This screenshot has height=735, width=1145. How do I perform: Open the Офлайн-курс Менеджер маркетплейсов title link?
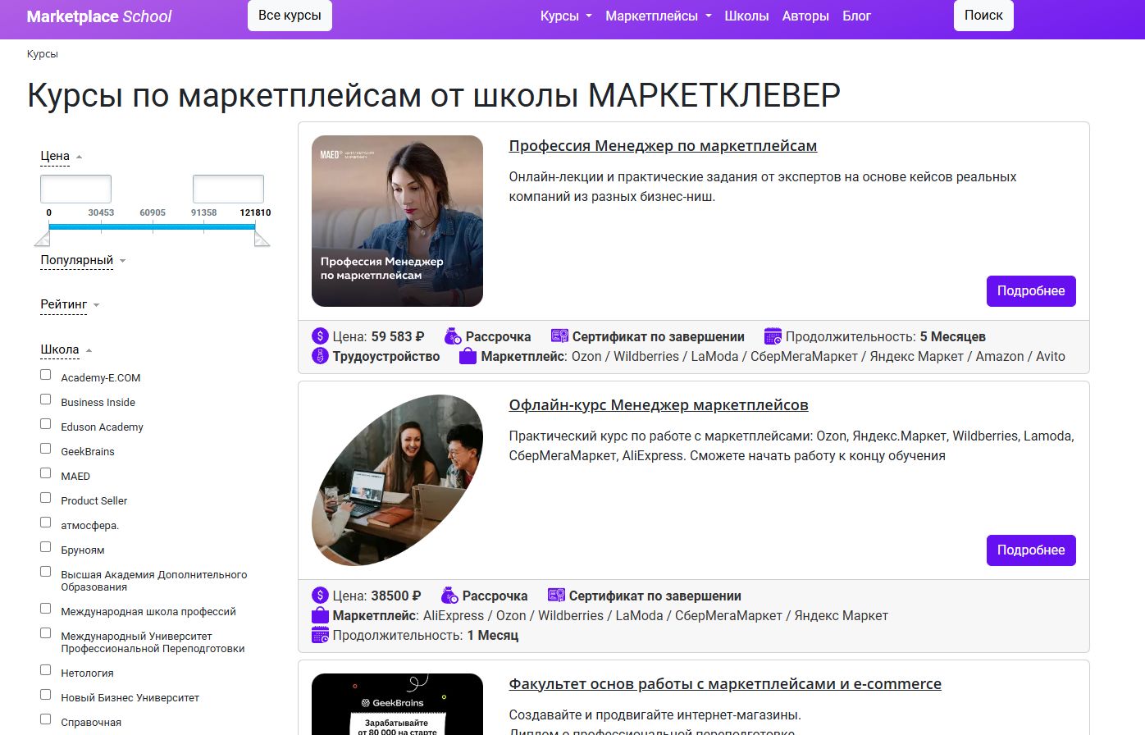[x=659, y=405]
